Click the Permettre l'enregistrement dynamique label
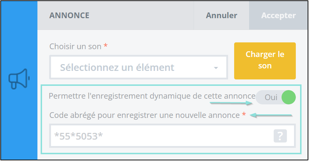Image resolution: width=309 pixels, height=161 pixels. (x=152, y=96)
